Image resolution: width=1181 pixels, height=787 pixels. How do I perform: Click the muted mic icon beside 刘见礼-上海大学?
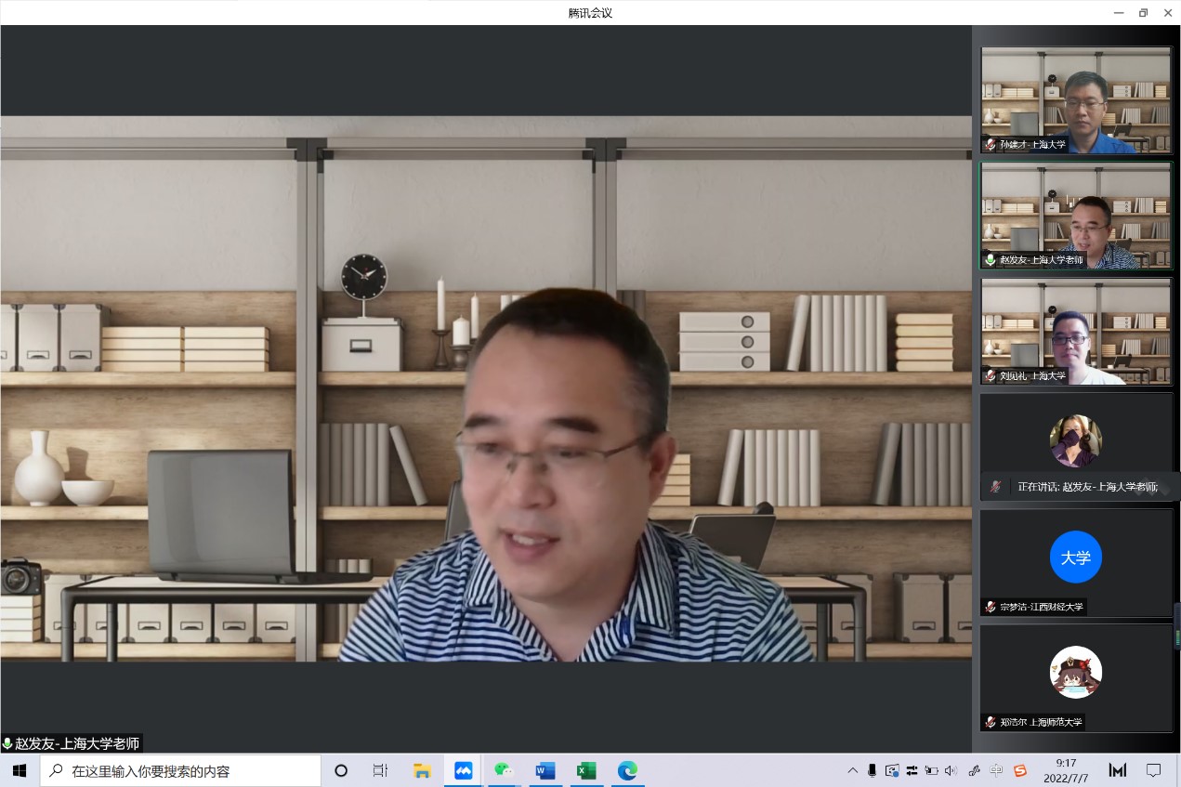tap(991, 376)
